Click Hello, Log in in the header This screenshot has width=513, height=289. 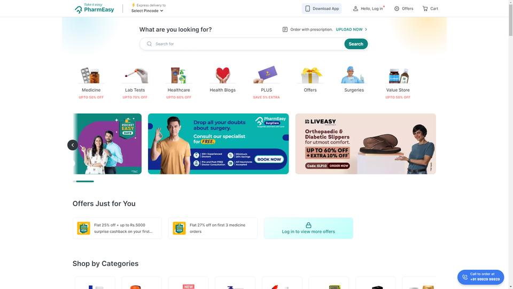click(368, 9)
